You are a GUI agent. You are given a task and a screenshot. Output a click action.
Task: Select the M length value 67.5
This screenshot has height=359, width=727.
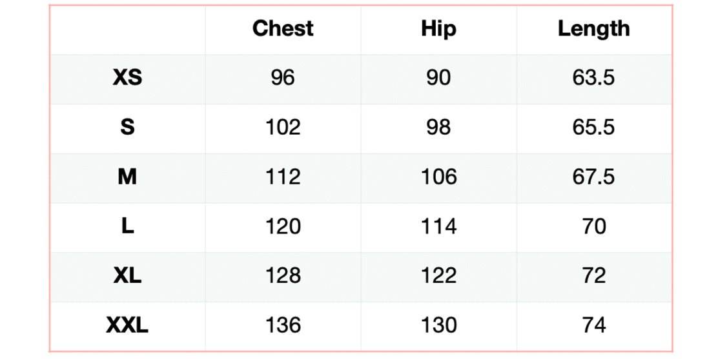593,177
